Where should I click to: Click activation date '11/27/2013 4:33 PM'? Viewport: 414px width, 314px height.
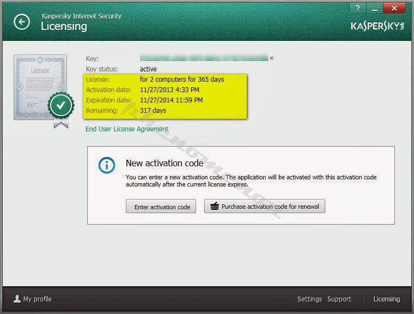tap(169, 89)
